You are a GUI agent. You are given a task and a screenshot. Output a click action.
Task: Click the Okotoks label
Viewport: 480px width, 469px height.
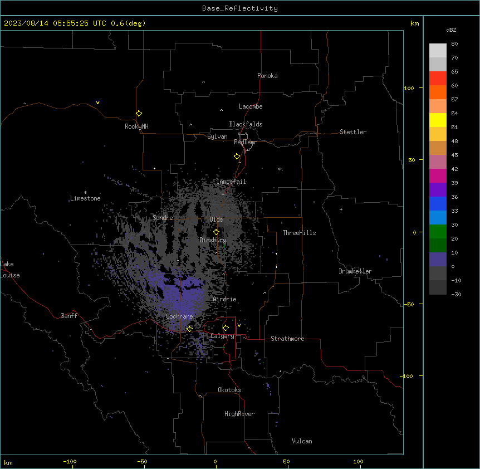click(x=229, y=390)
